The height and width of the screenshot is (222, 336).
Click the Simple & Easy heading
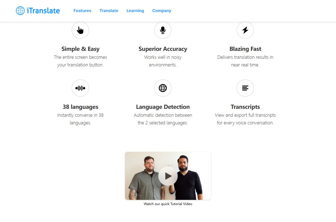click(80, 49)
